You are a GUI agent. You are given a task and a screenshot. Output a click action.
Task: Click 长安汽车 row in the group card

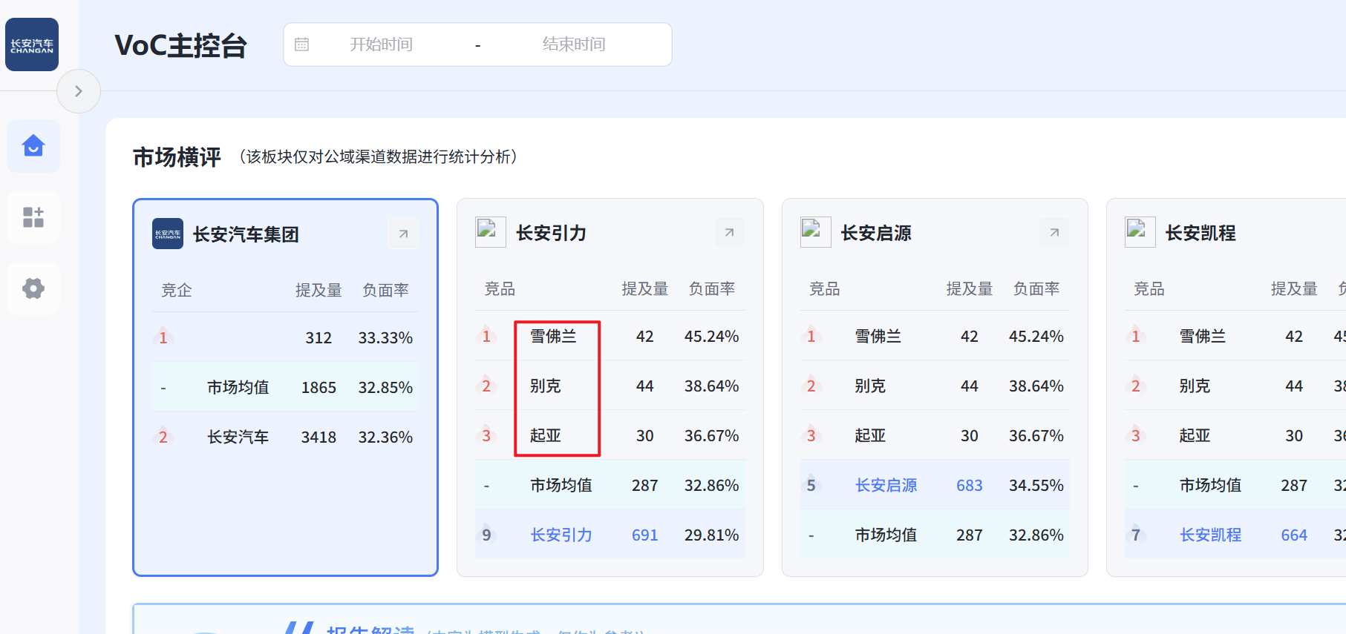click(285, 437)
